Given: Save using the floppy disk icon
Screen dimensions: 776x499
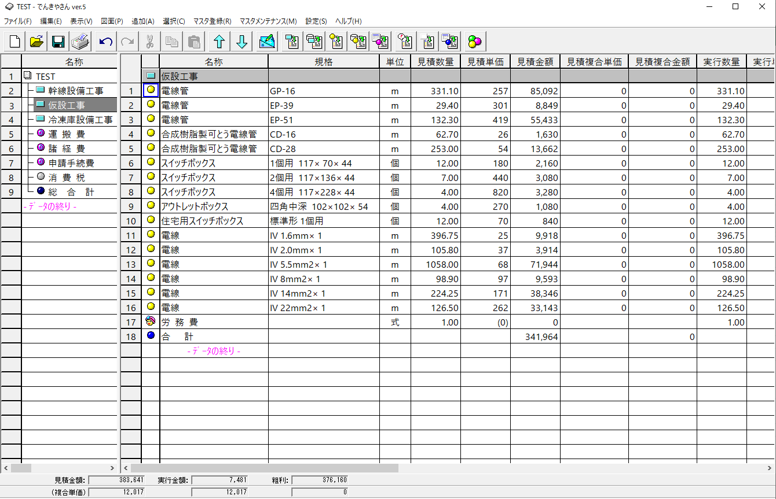Looking at the screenshot, I should [58, 41].
